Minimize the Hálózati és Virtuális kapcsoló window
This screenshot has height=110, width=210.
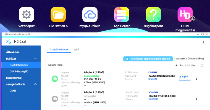(198, 34)
